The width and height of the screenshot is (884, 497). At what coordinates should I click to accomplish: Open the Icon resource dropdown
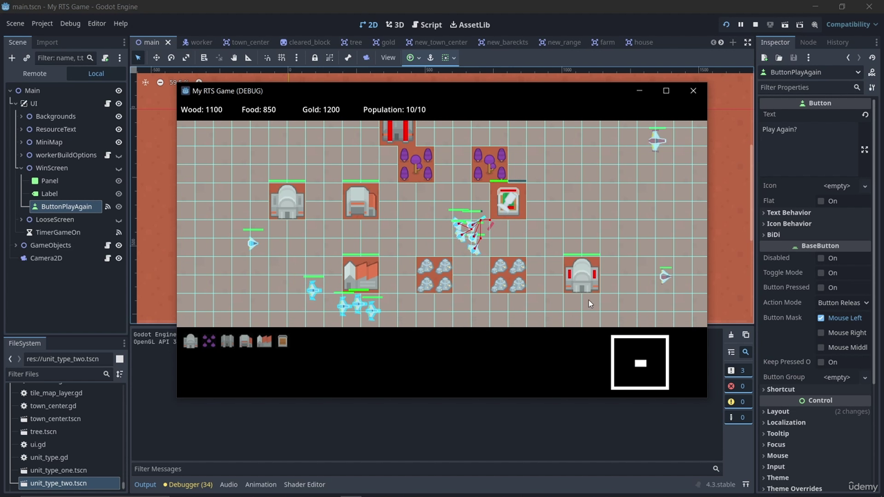coord(843,186)
